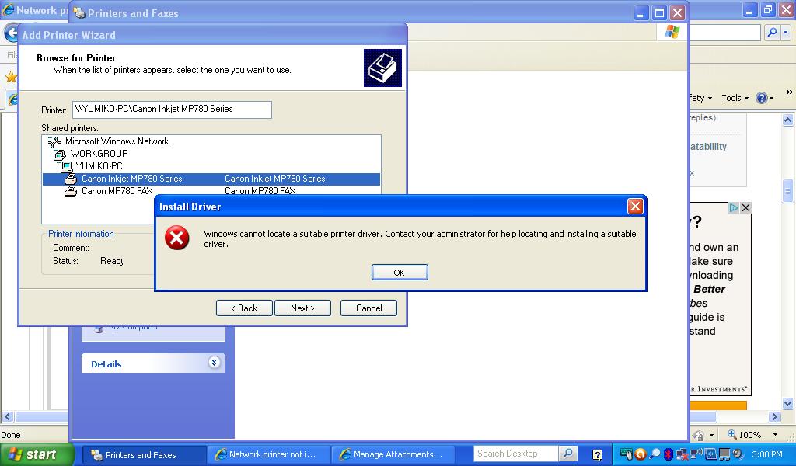Open Favorites via the star icon in Internet Explorer
The width and height of the screenshot is (796, 466).
tap(11, 77)
